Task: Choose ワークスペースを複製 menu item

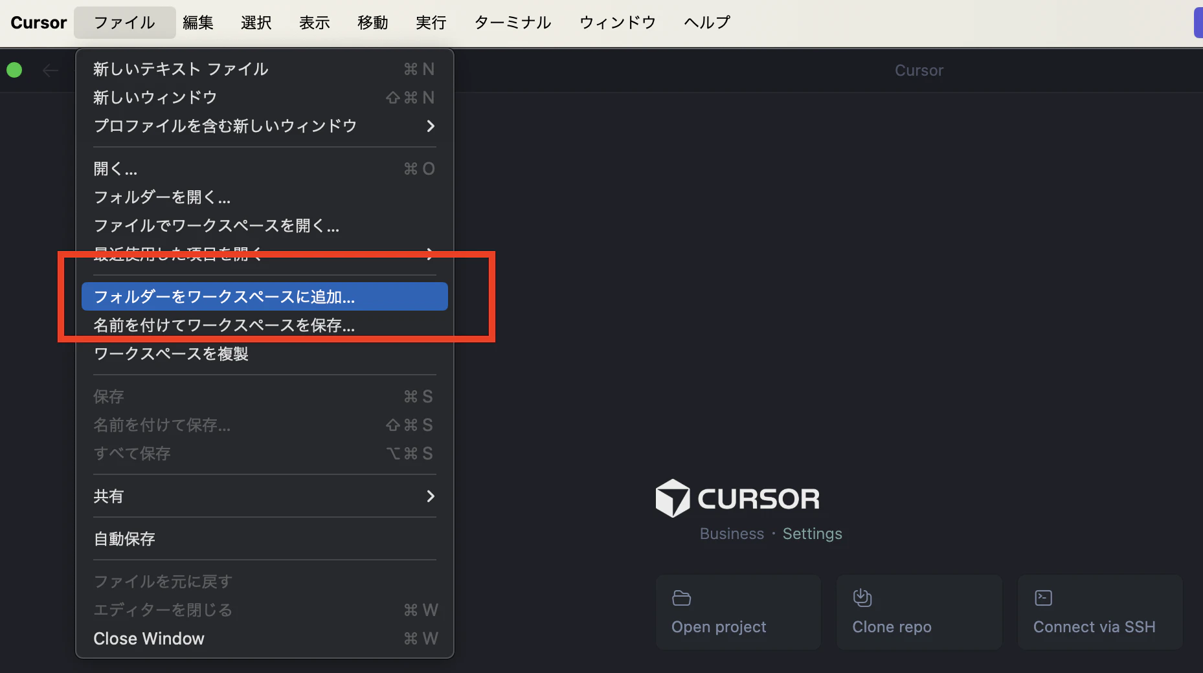Action: pyautogui.click(x=265, y=354)
